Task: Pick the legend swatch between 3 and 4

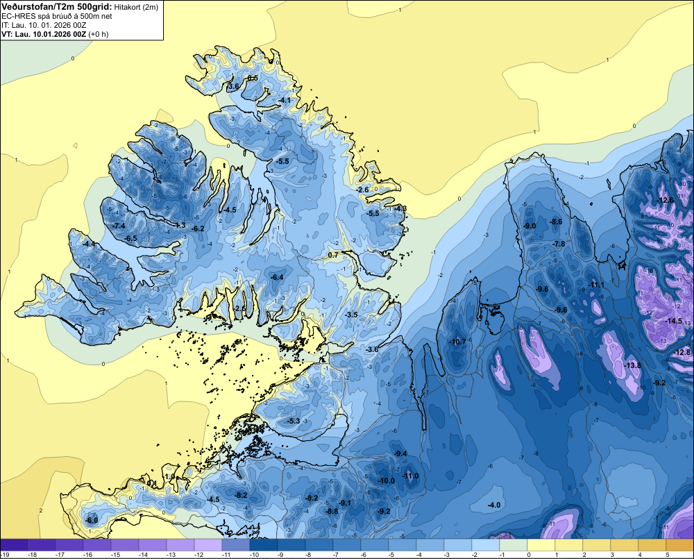Action: coord(625,545)
